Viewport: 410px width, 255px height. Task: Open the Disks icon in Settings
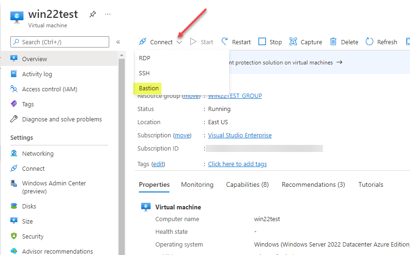point(14,206)
